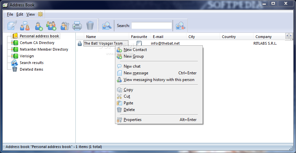This screenshot has width=296, height=153.
Task: Sort by the City column header
Action: tap(203, 37)
